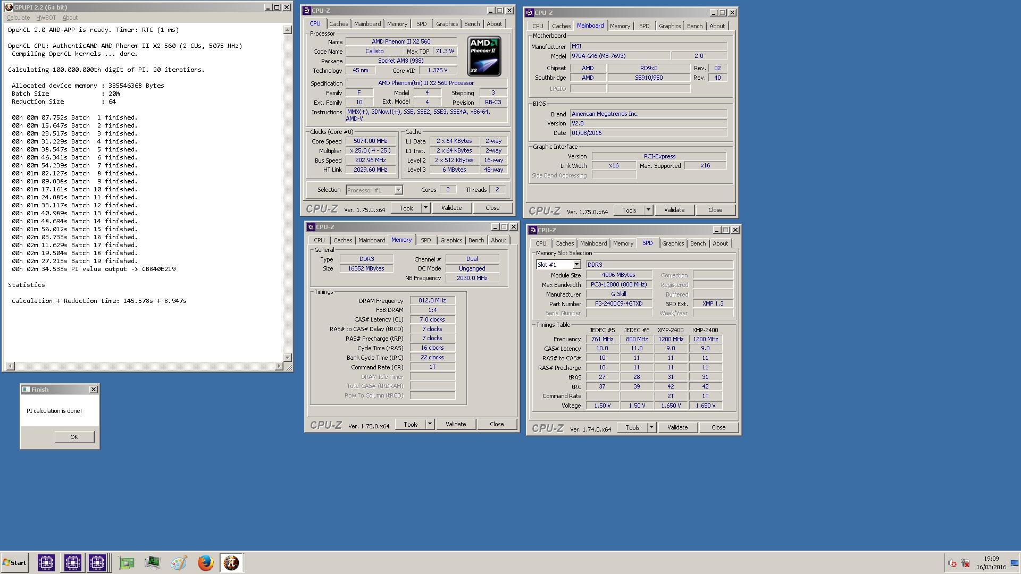This screenshot has height=574, width=1021.
Task: Click GPUPI log scroll right arrow
Action: (x=279, y=366)
